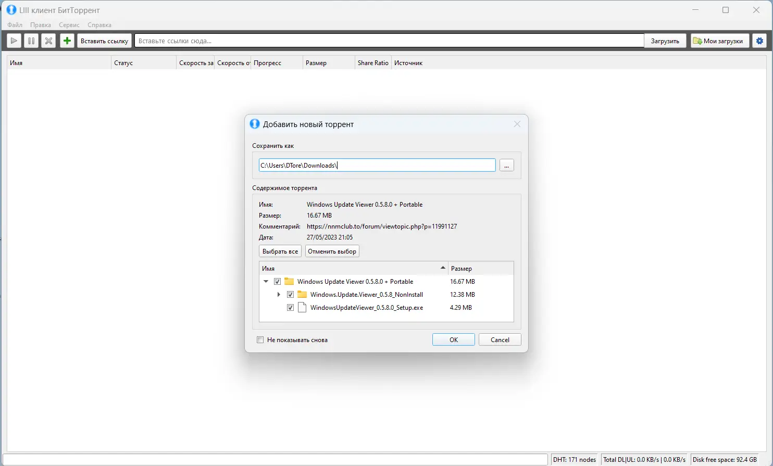Click the Статус column header
The height and width of the screenshot is (466, 773).
click(x=144, y=62)
